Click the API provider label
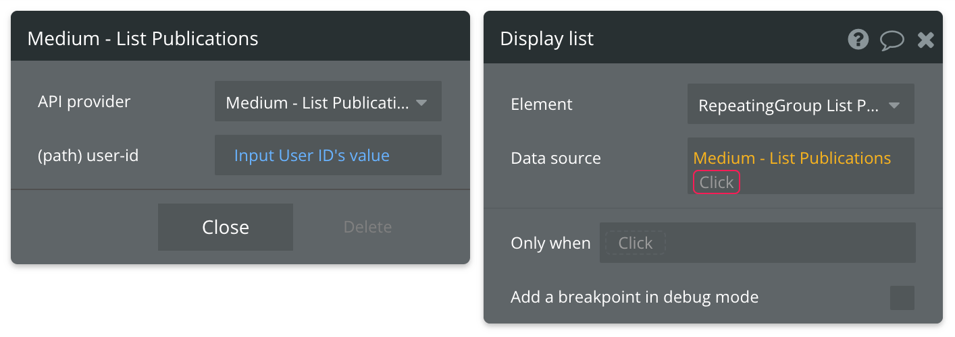This screenshot has height=337, width=955. (x=84, y=102)
